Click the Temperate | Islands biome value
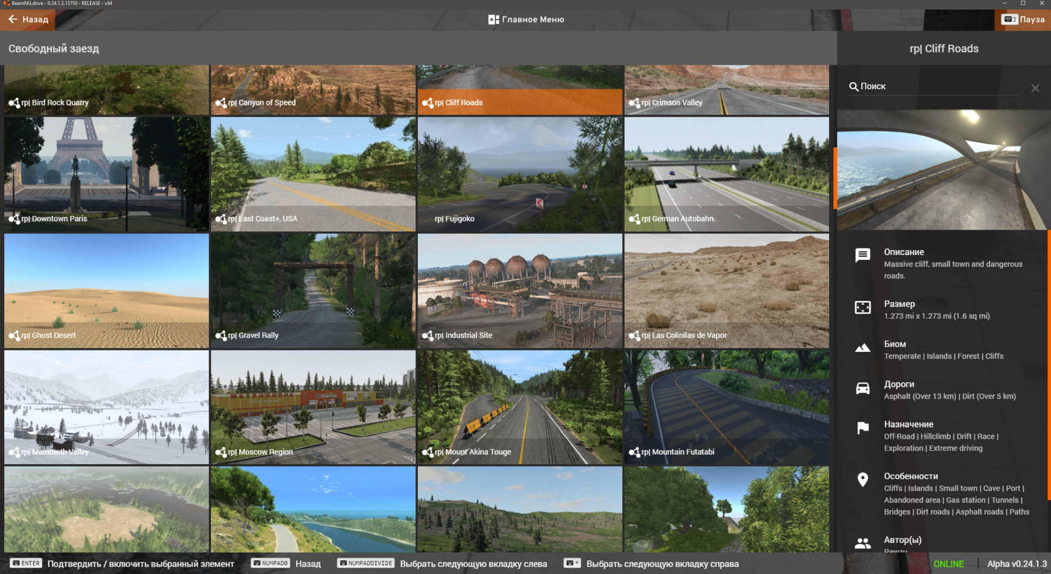Image resolution: width=1051 pixels, height=574 pixels. click(x=943, y=356)
